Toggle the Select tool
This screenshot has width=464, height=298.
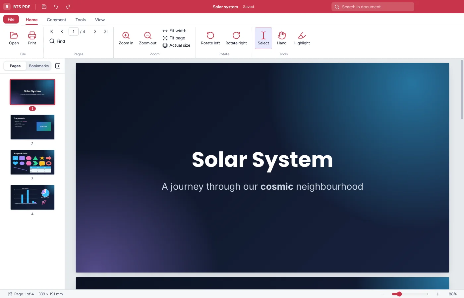(x=263, y=38)
